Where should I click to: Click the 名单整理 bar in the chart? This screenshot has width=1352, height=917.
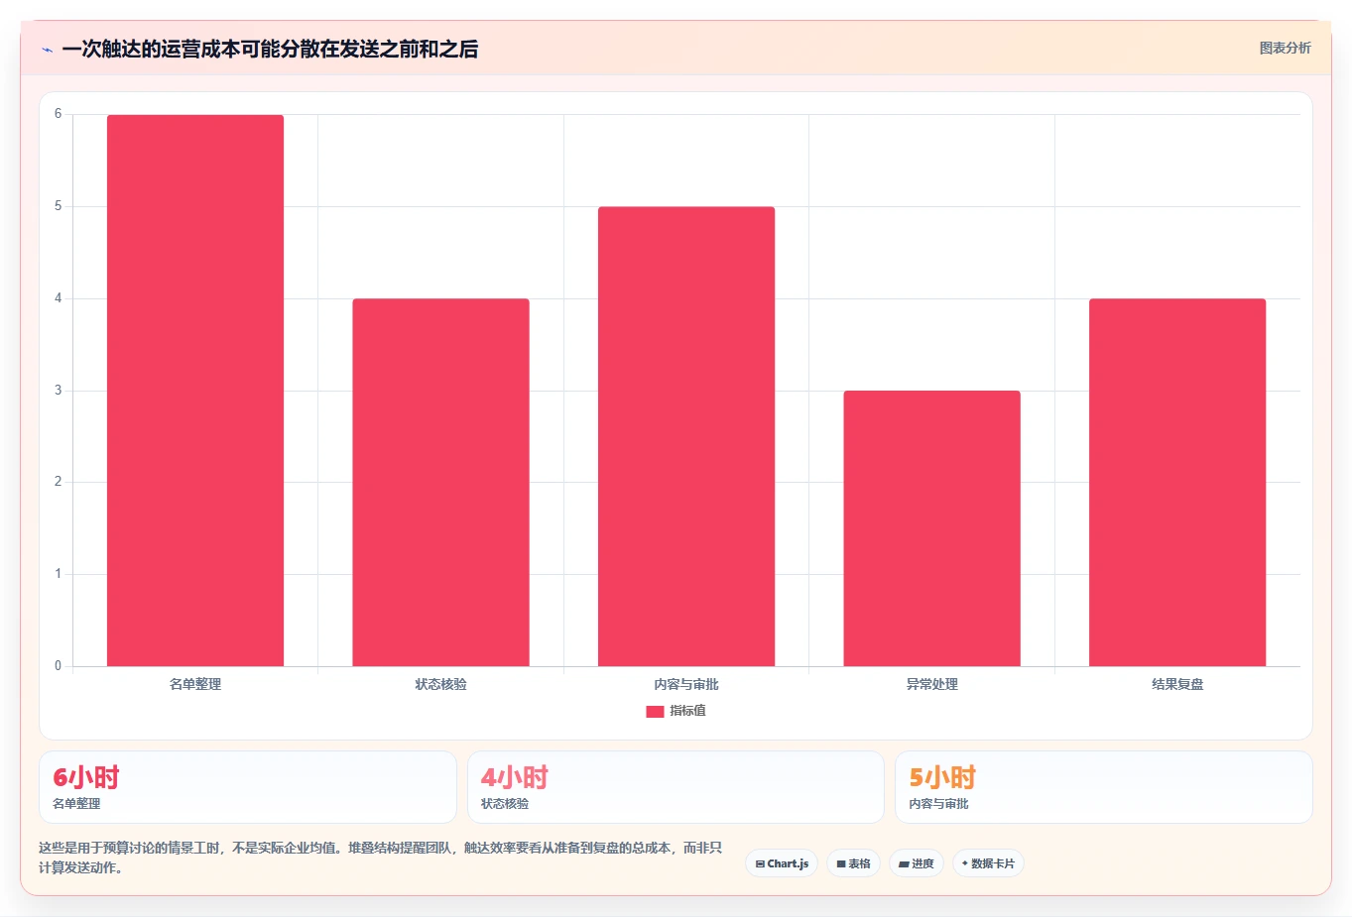[195, 391]
